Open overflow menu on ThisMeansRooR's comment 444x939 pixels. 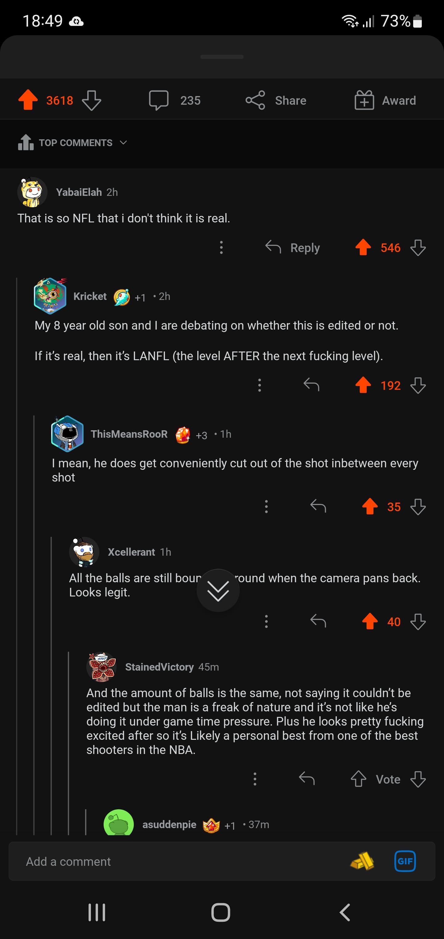(x=266, y=507)
